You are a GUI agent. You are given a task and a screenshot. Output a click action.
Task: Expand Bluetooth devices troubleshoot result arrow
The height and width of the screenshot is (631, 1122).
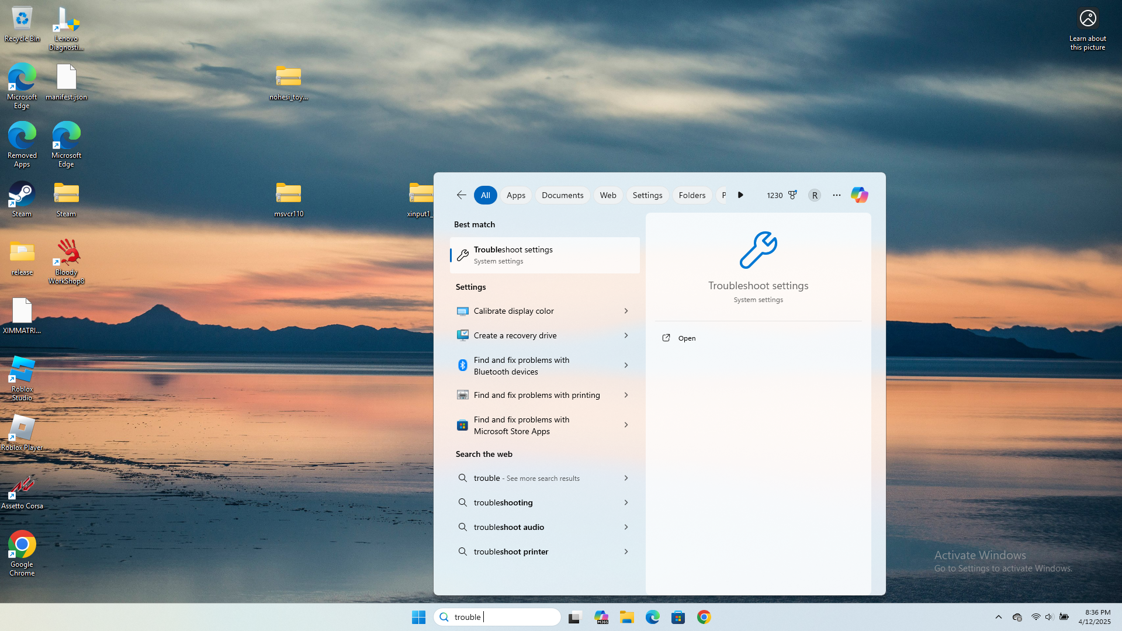point(626,365)
